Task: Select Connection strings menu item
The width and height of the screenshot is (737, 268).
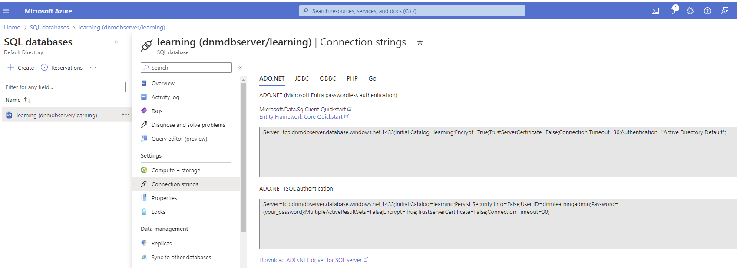Action: click(x=186, y=184)
